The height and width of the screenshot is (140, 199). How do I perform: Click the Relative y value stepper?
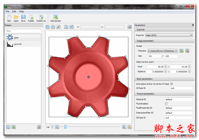pyautogui.click(x=189, y=71)
